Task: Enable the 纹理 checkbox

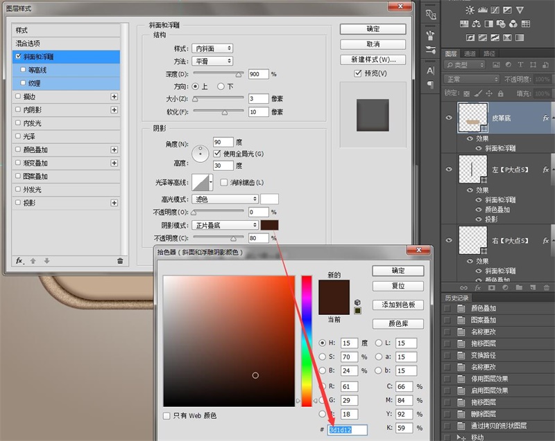Action: point(24,83)
